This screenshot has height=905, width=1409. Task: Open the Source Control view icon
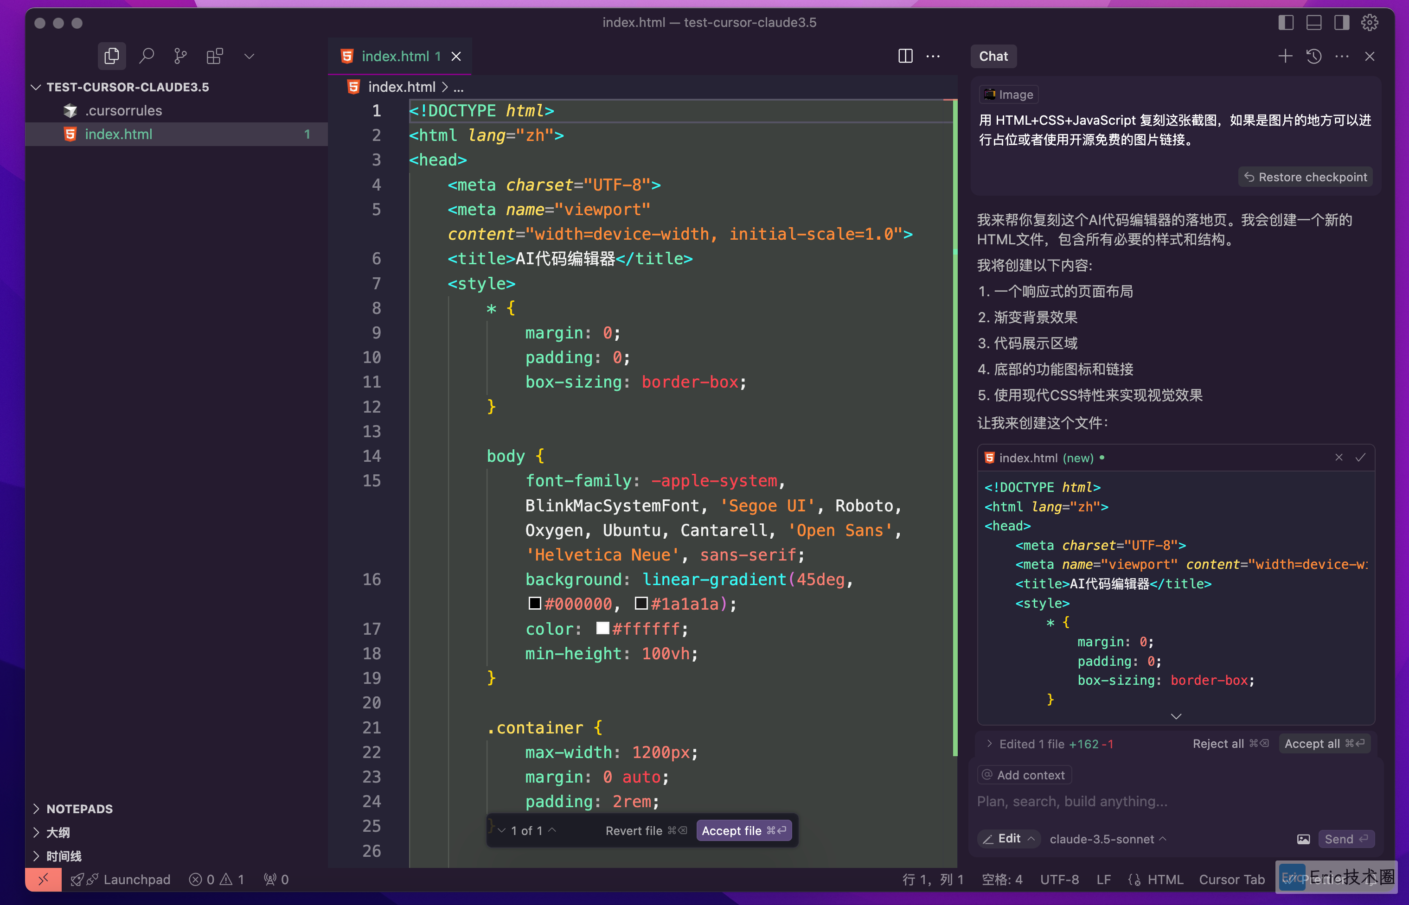click(180, 57)
